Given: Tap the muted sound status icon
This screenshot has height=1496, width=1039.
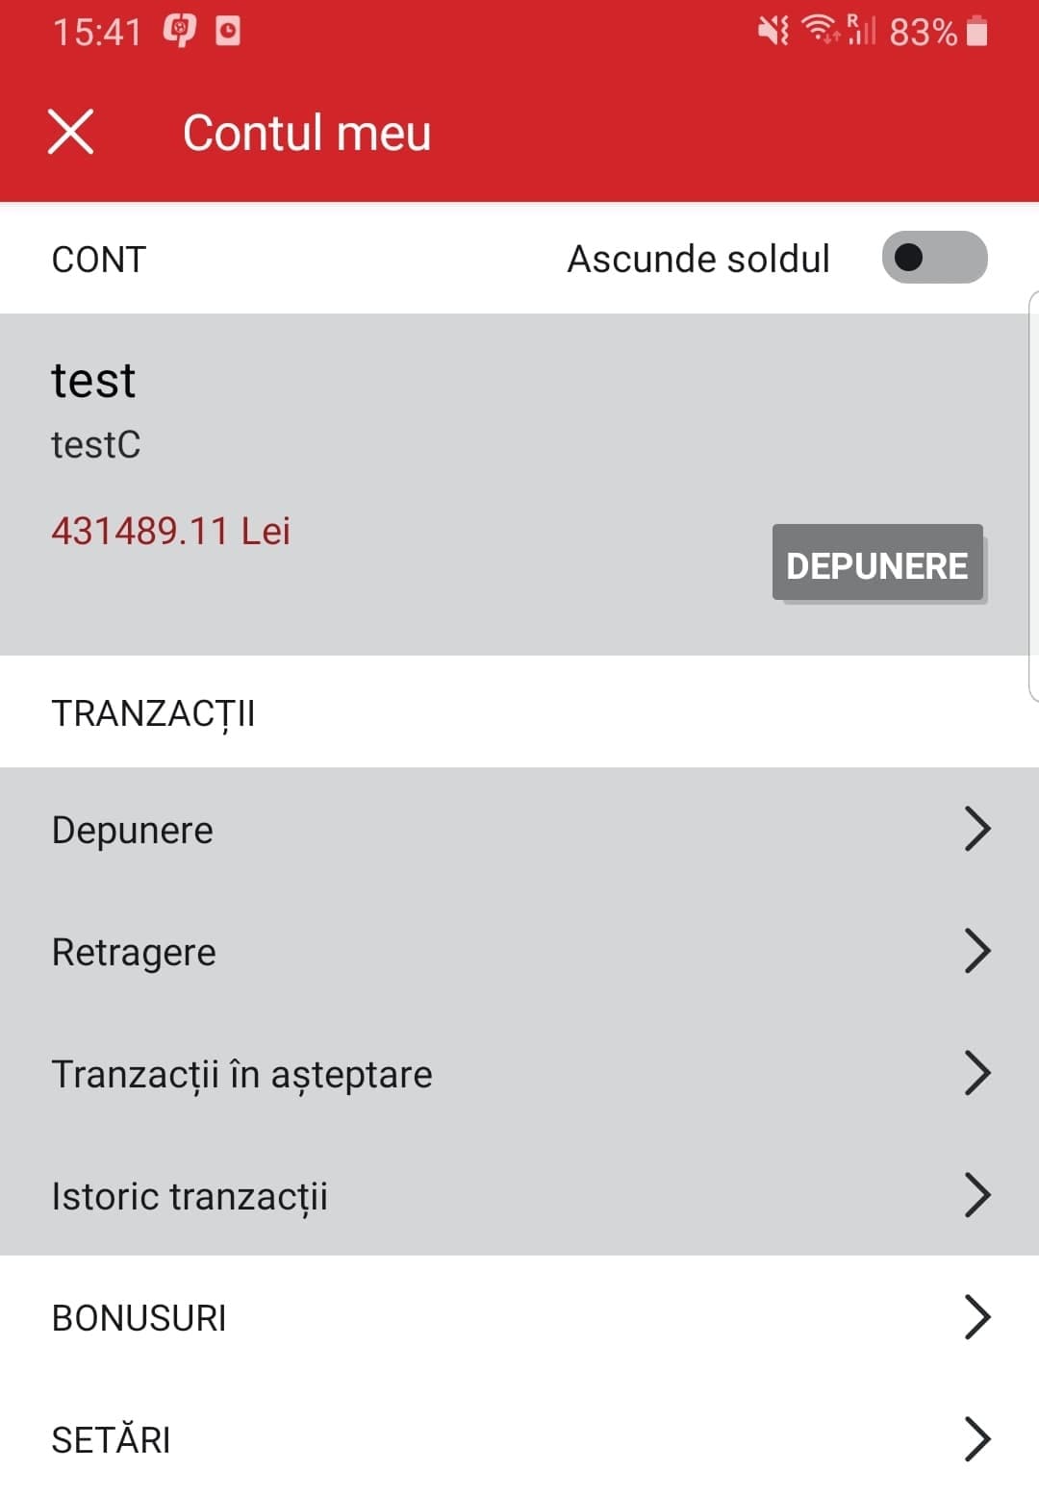Looking at the screenshot, I should tap(773, 32).
